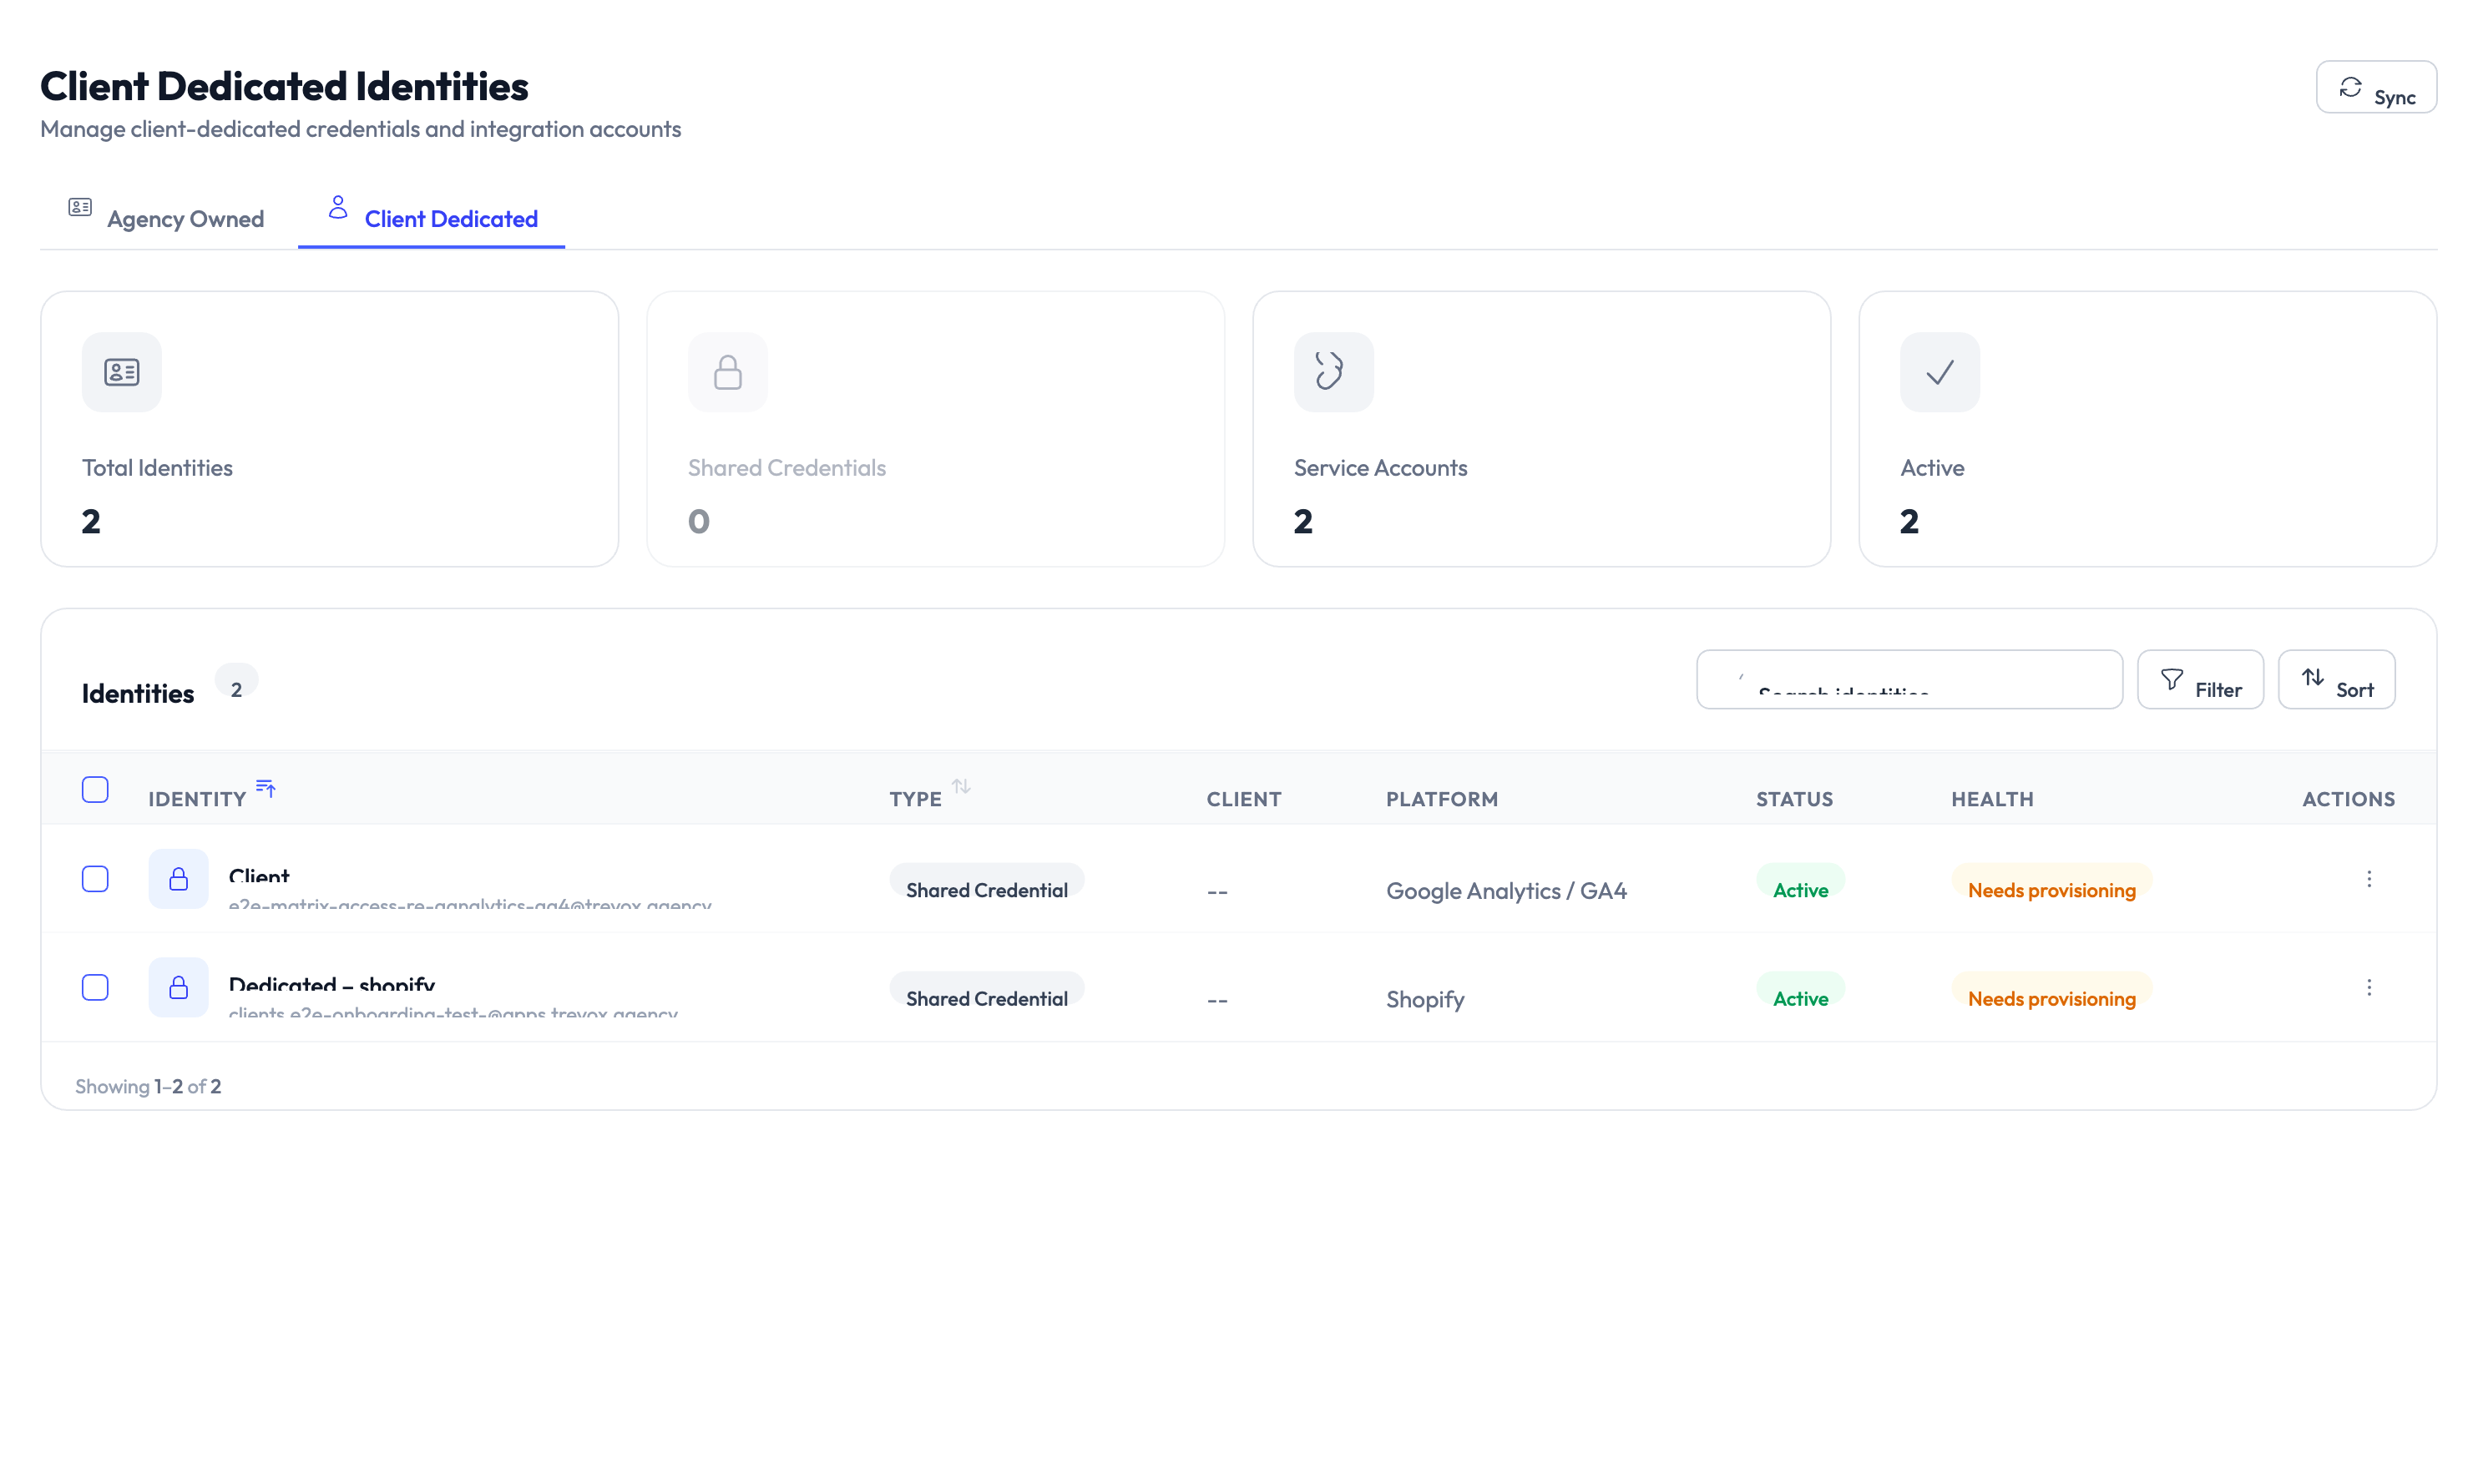This screenshot has height=1484, width=2478.
Task: Check the checkbox for Dedicated – shopify
Action: coord(95,987)
